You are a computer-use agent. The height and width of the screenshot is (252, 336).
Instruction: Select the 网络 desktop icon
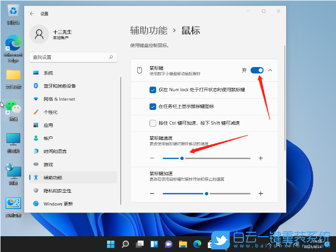tap(13, 174)
